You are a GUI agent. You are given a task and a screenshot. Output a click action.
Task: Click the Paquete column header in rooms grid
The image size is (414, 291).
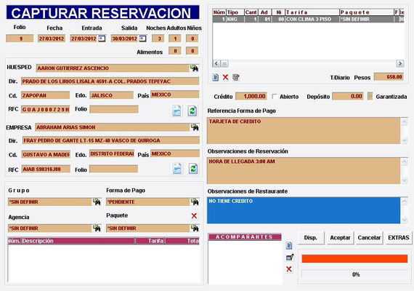367,12
